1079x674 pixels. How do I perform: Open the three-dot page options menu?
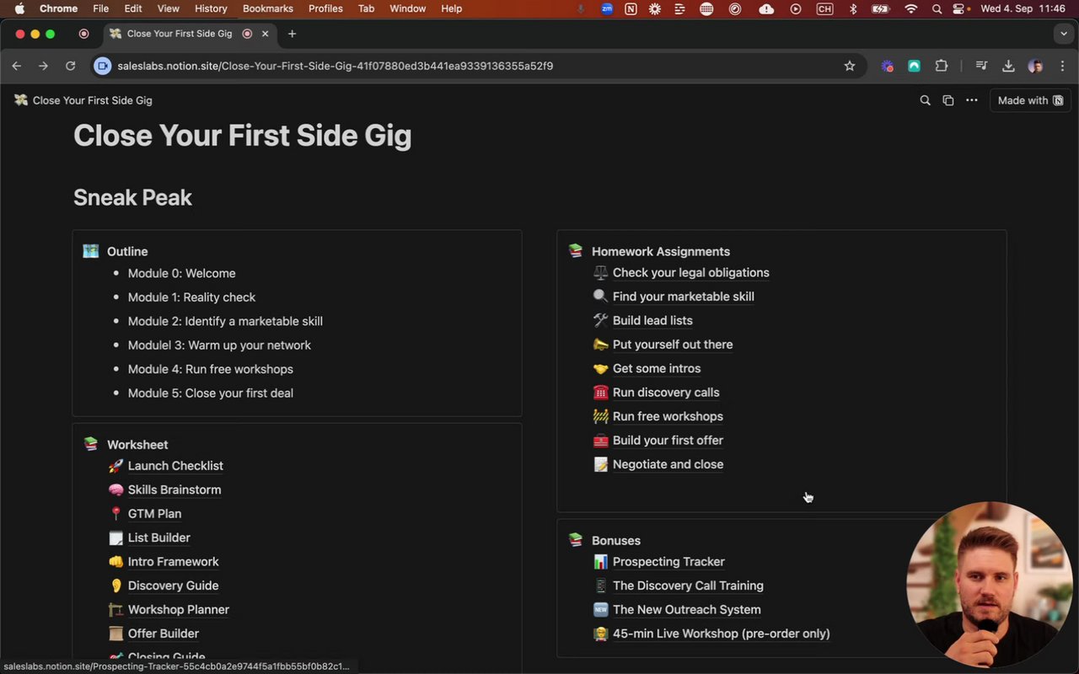(972, 100)
